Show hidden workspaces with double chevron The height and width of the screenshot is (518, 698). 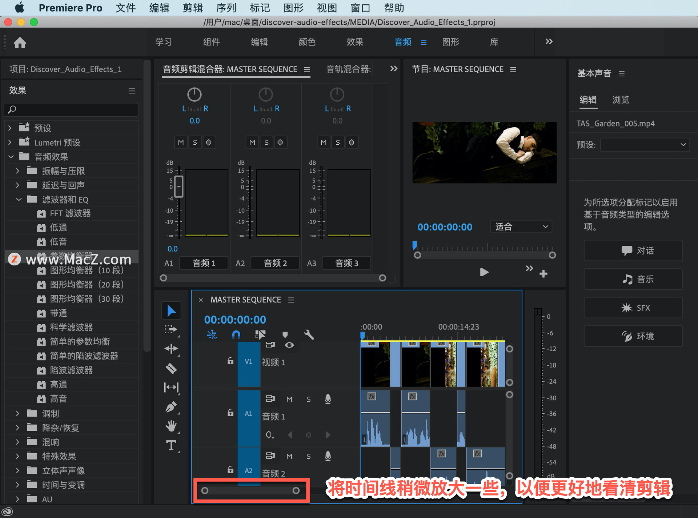[549, 41]
